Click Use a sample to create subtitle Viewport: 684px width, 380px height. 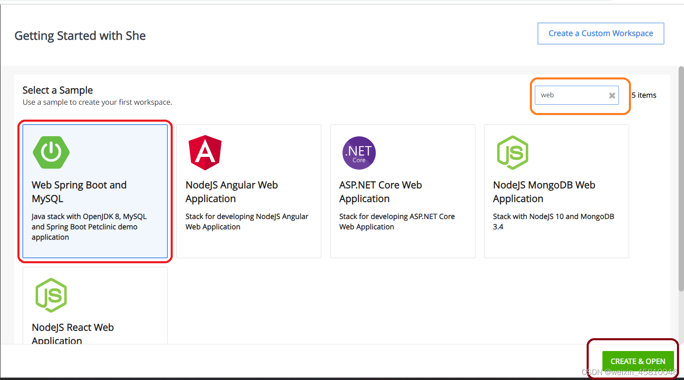pyautogui.click(x=97, y=102)
